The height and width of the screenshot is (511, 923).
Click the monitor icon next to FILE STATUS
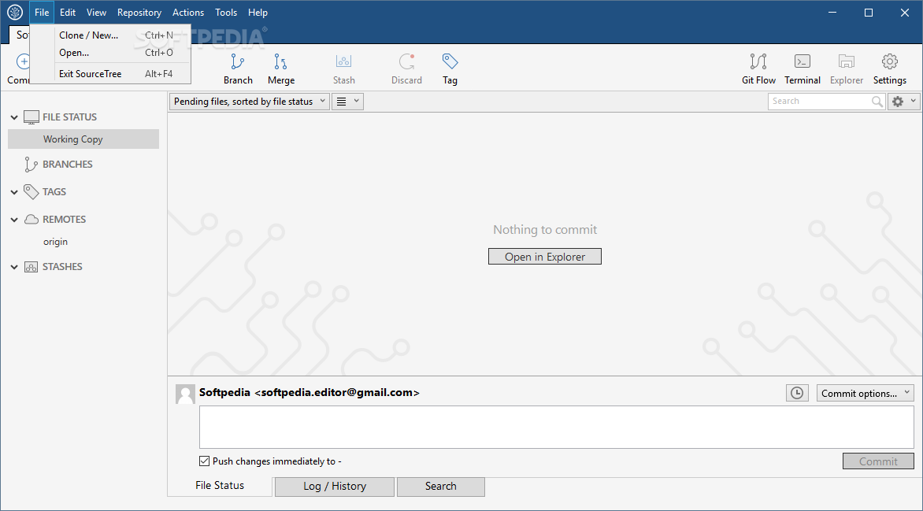[32, 117]
